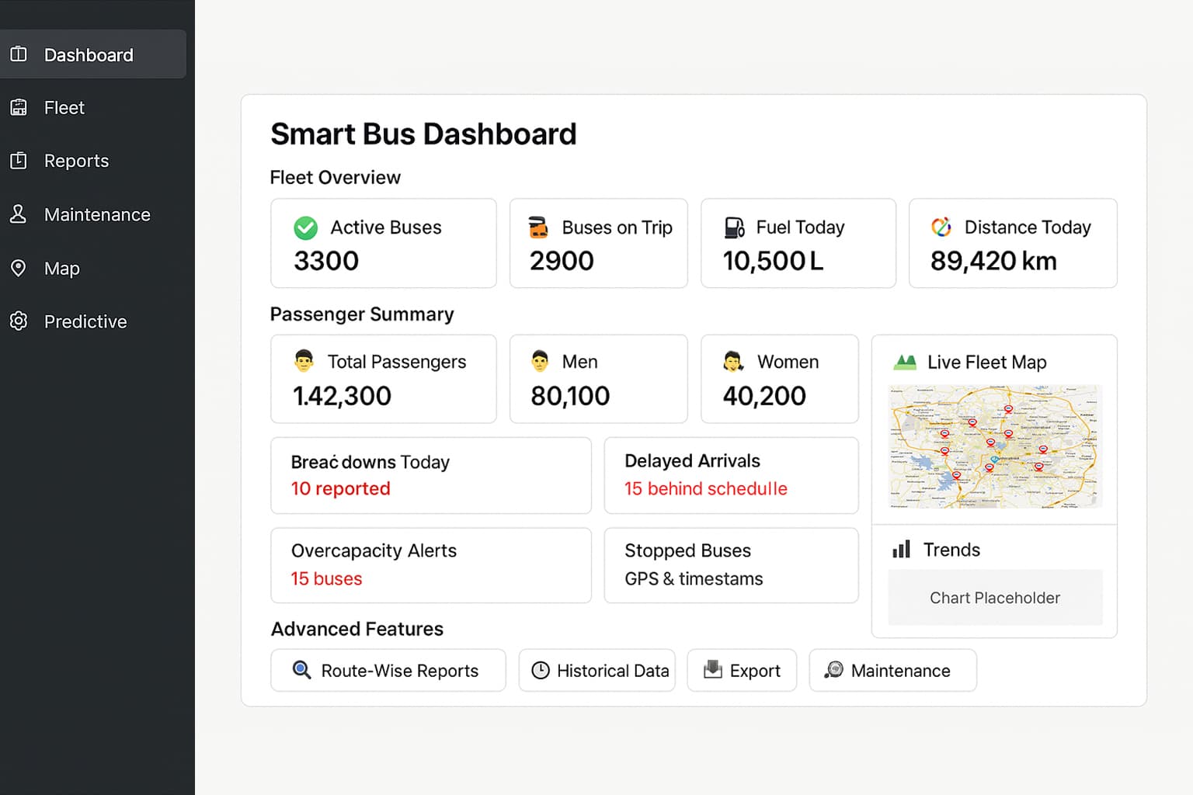Open the Map pin icon in sidebar

point(19,268)
